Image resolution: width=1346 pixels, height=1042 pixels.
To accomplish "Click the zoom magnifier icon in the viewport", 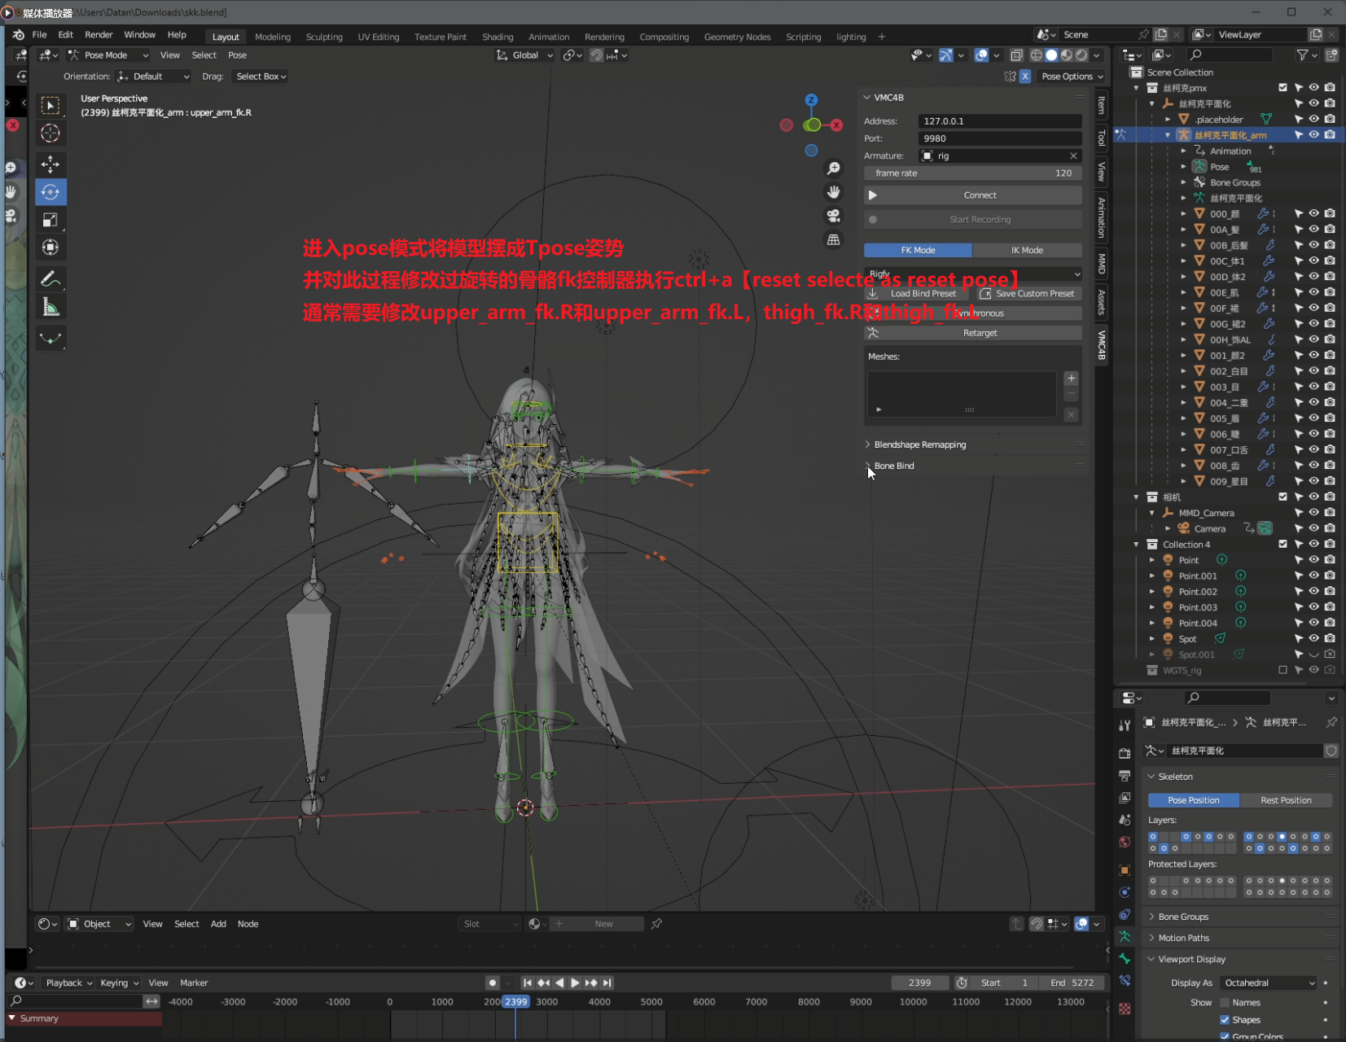I will click(x=833, y=169).
